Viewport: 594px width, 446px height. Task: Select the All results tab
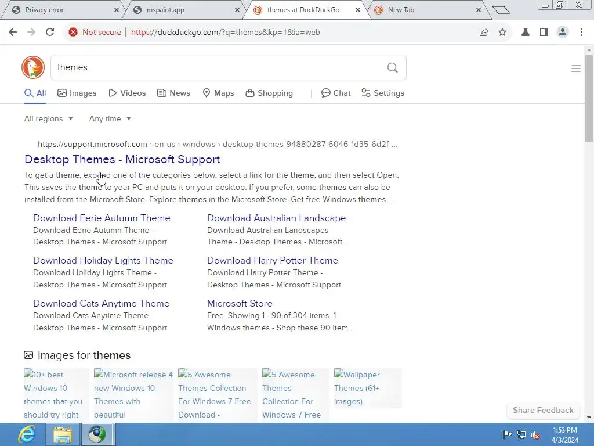click(x=35, y=93)
